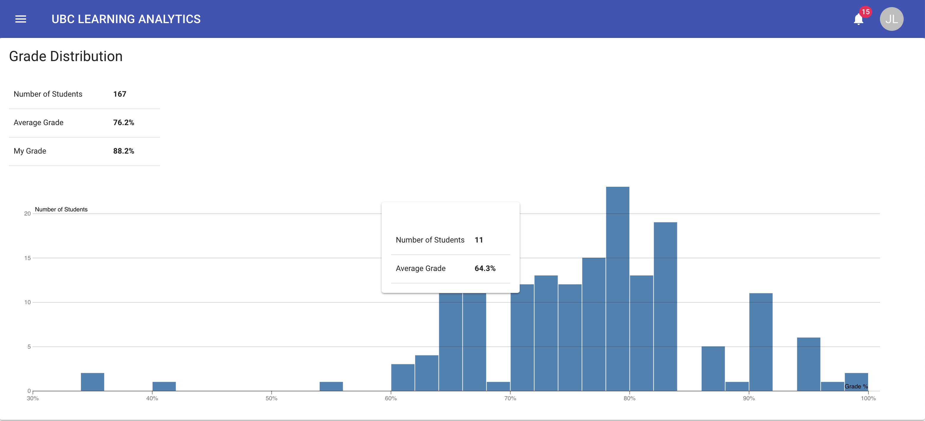This screenshot has height=421, width=925.
Task: Click the UBC LEARNING ANALYTICS title
Action: (x=126, y=19)
